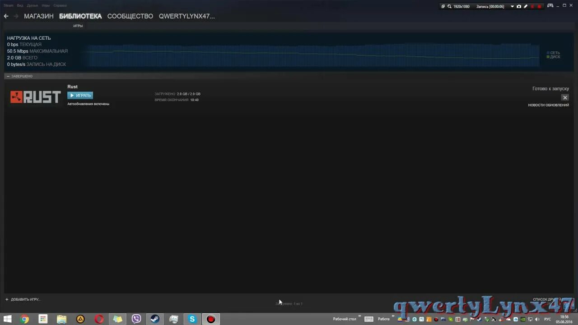Viewport: 578px width, 325px height.
Task: Open the screen recorder taskbar icon
Action: [210, 319]
